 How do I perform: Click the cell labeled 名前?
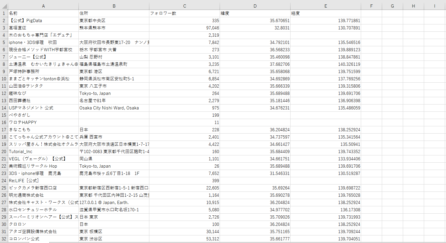(x=43, y=13)
